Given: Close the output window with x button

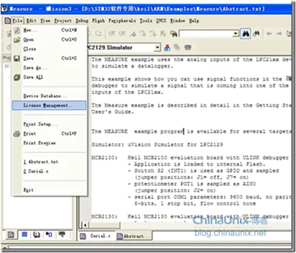Looking at the screenshot, I should click(4, 248).
